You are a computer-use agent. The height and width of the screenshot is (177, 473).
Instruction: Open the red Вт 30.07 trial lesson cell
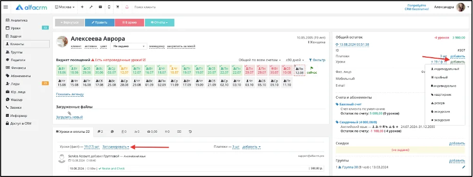click(274, 70)
